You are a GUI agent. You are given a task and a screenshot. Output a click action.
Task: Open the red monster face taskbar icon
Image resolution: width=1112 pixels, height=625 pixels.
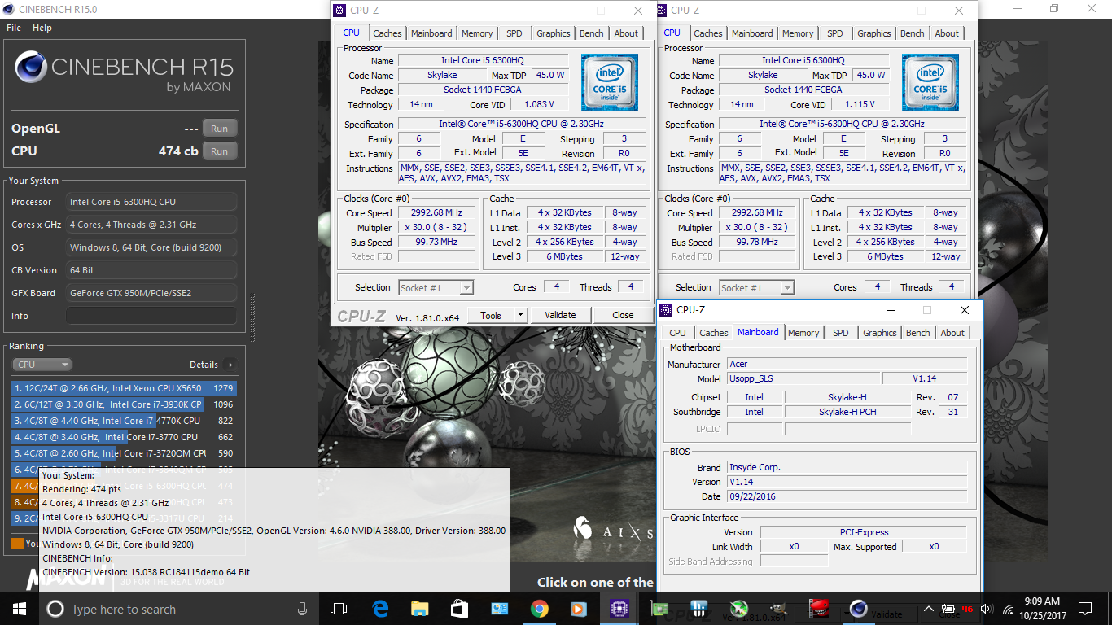click(818, 609)
